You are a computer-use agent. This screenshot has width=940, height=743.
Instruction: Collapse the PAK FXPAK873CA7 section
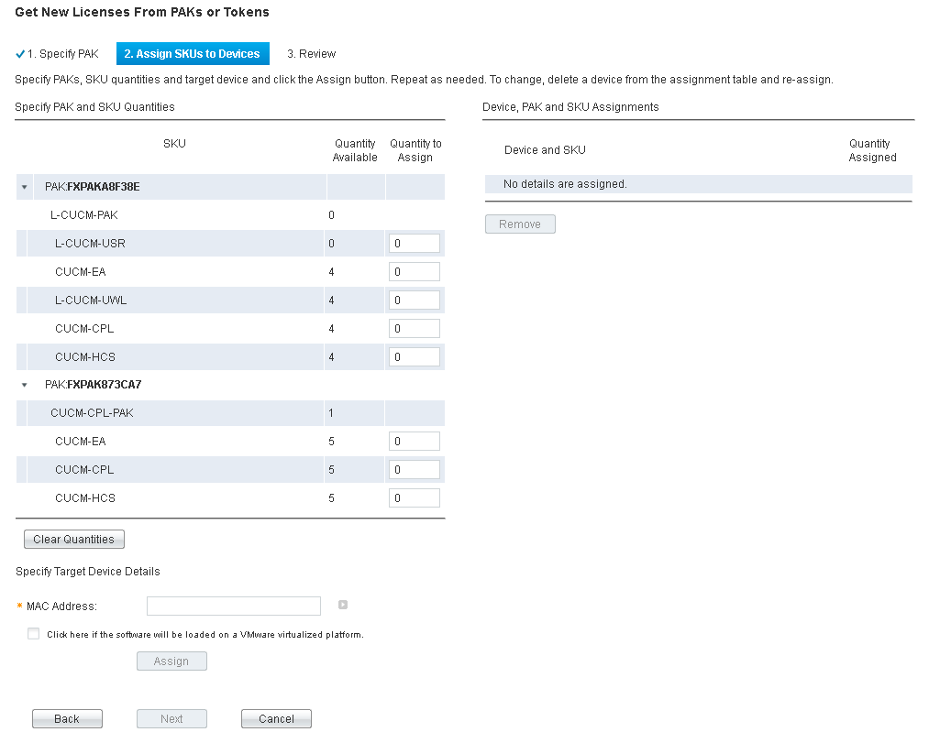tap(24, 385)
